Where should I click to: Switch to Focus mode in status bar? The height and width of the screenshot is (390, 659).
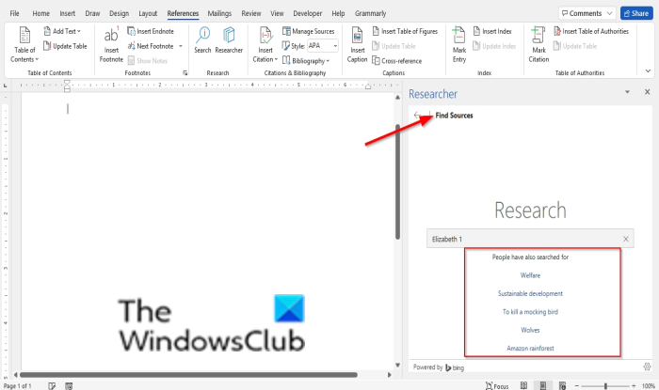tap(497, 386)
